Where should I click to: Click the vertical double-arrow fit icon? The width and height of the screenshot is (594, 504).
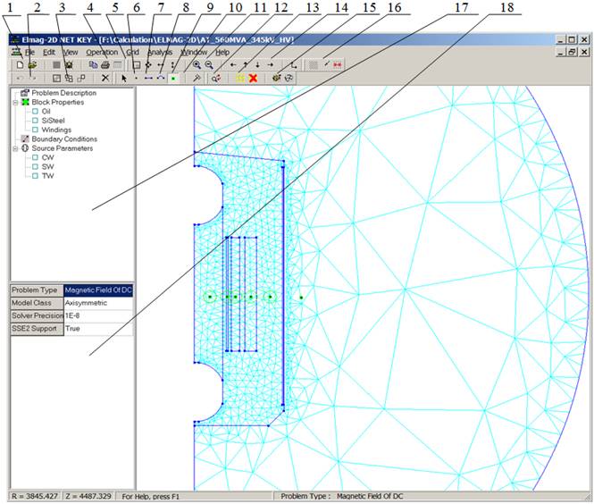click(172, 65)
